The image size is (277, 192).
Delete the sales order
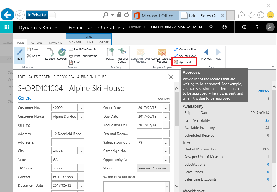click(34, 56)
